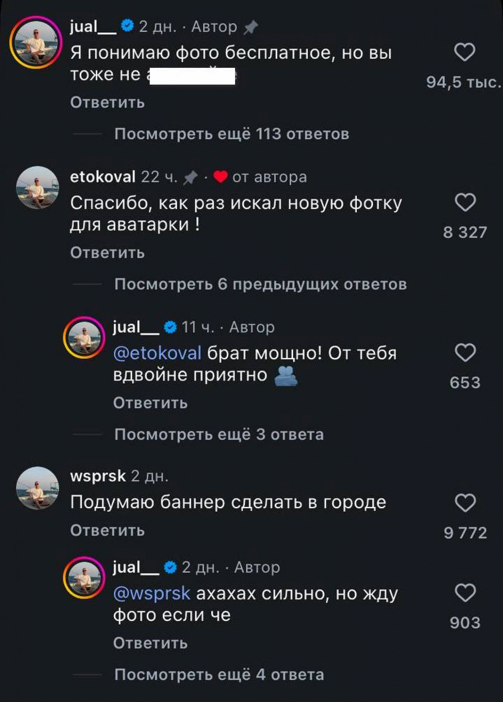Viewport: 503px width, 702px height.
Task: Tap verified badge next to jual__ at top
Action: pos(127,26)
